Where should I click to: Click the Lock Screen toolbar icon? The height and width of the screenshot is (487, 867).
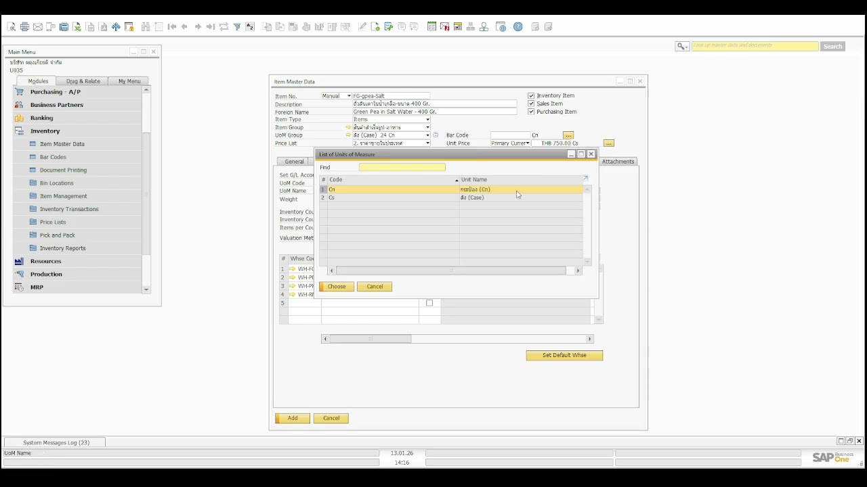129,27
